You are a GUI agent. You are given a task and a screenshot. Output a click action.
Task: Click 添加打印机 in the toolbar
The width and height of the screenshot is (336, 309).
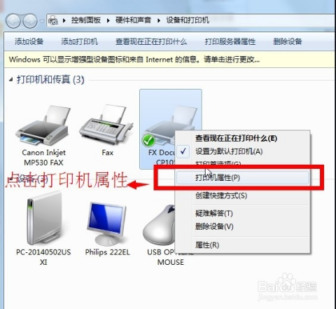point(79,41)
